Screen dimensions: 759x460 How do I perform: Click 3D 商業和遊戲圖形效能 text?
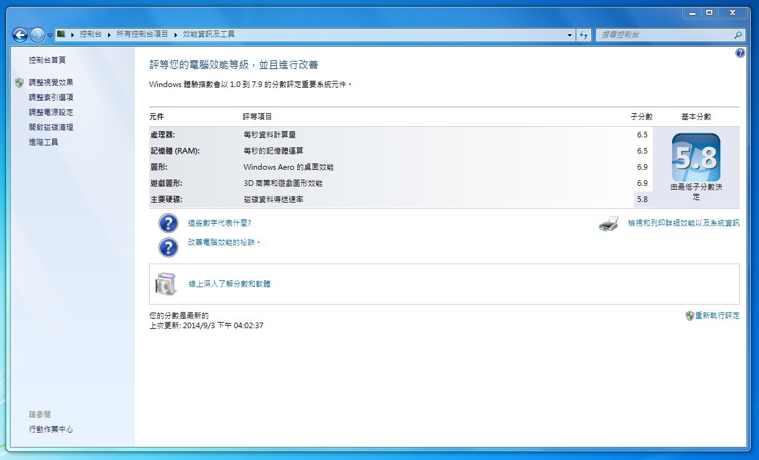click(x=283, y=183)
